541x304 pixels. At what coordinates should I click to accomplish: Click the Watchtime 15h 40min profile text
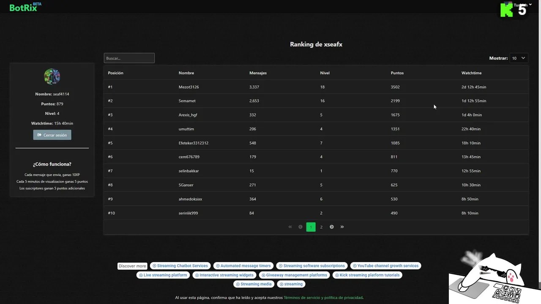52,123
